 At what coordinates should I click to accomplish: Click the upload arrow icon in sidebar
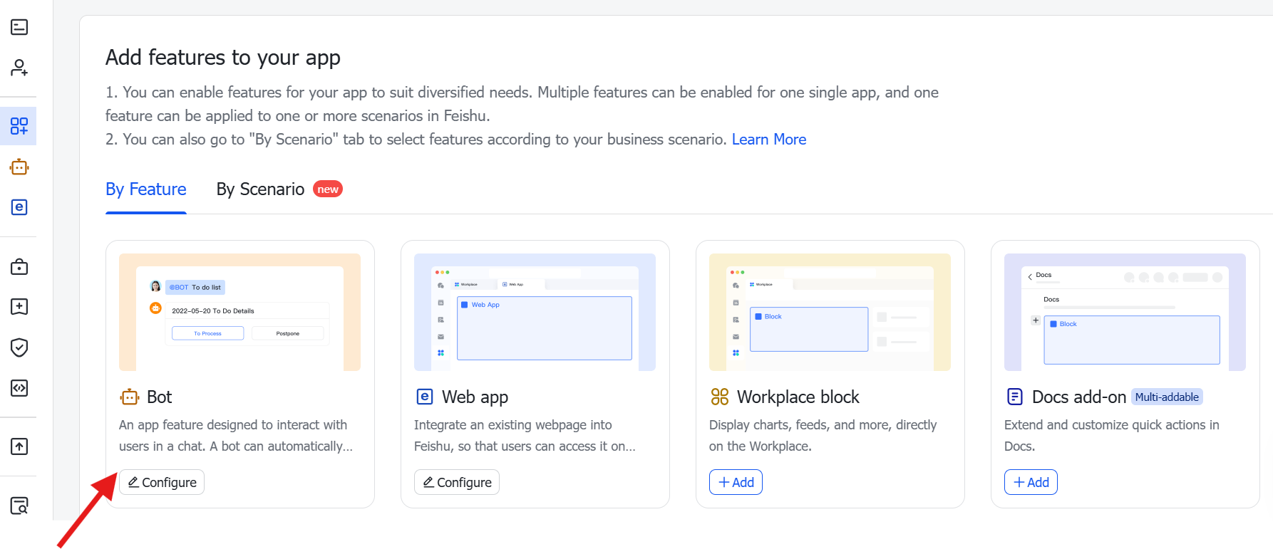pos(19,446)
